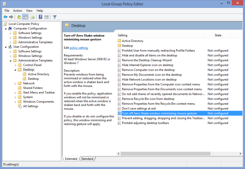Switch to the Extended tab
This screenshot has height=169, width=245.
[x=71, y=159]
